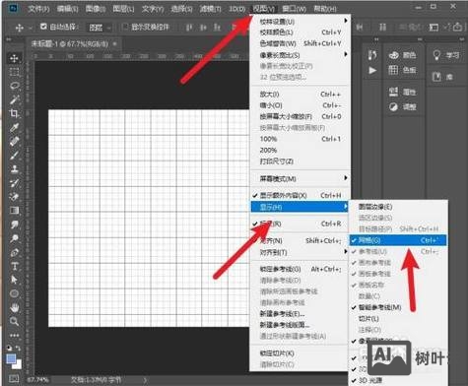Toggle 标尺(R) rulers checked item
The height and width of the screenshot is (386, 468).
300,224
